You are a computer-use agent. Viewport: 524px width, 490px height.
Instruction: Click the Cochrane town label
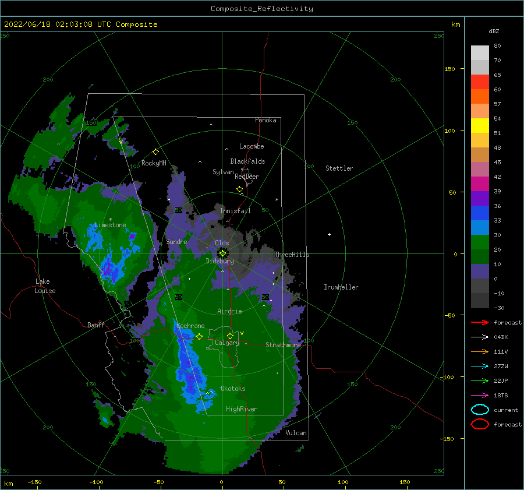click(190, 326)
